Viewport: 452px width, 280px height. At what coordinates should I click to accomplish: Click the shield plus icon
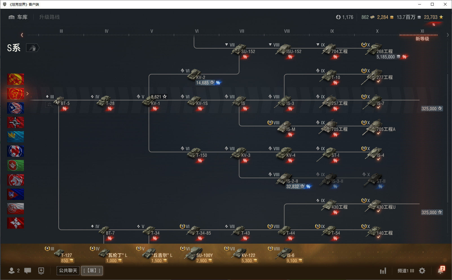coord(41,271)
